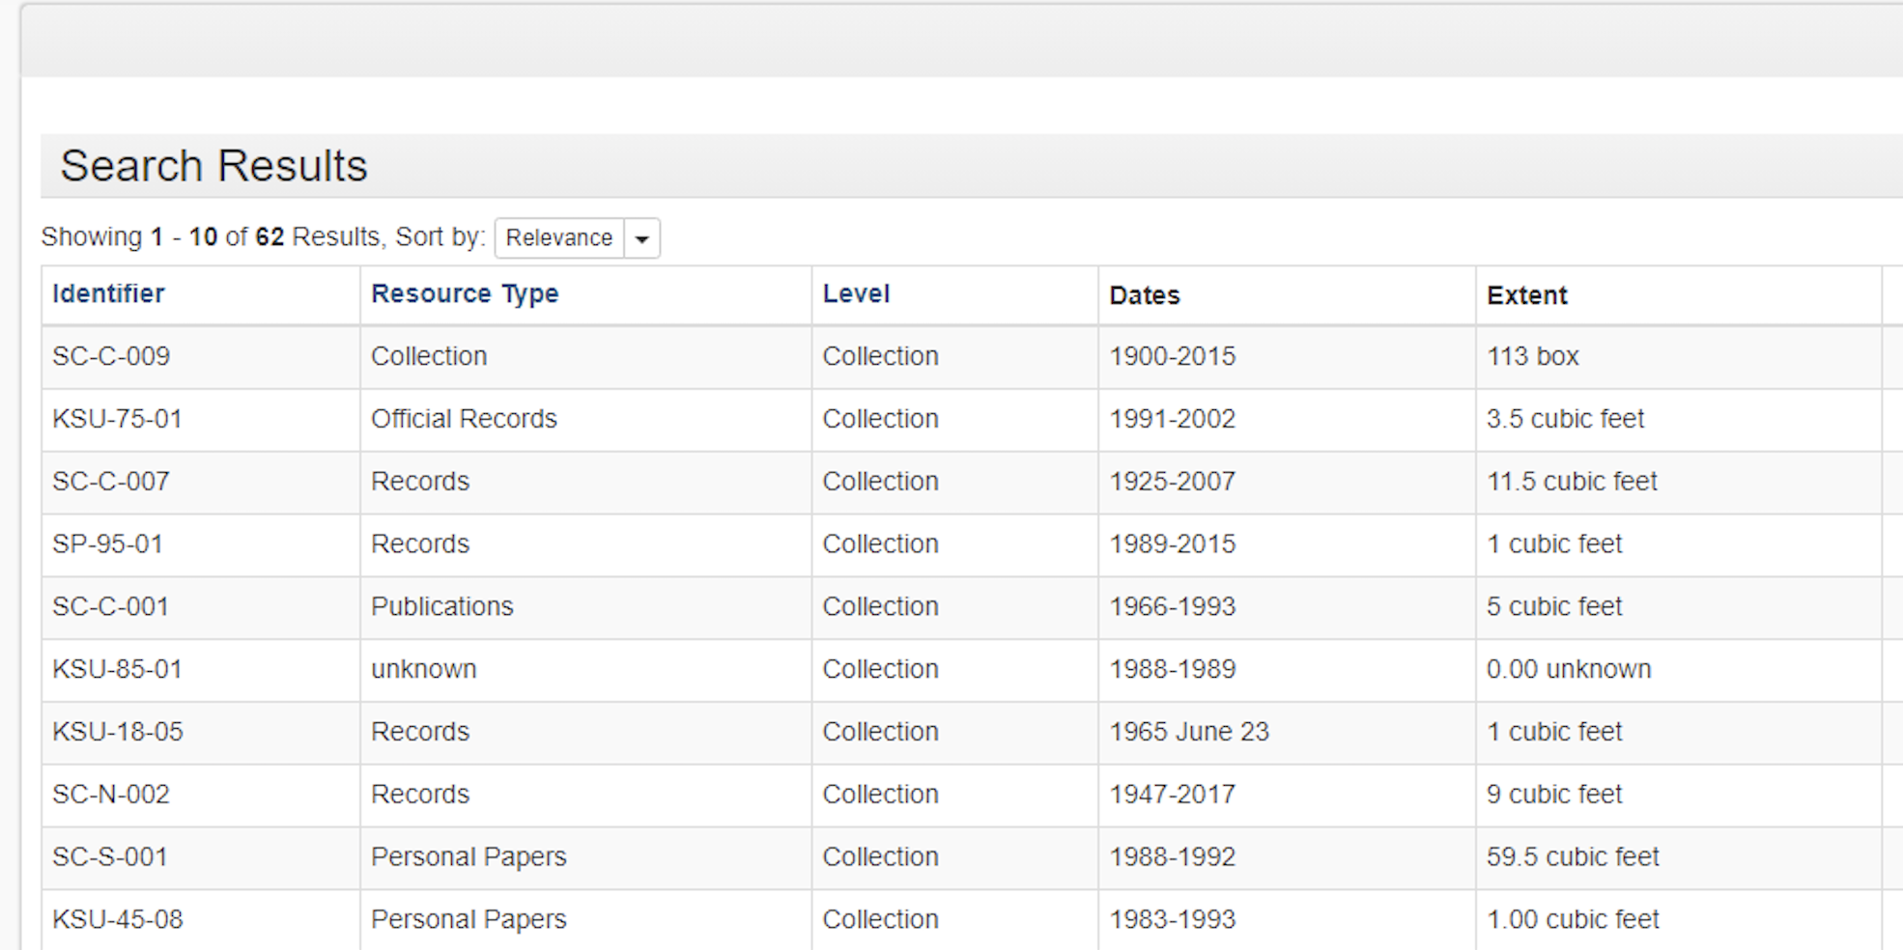Click the KSU-18-05 row dated 1965
The width and height of the screenshot is (1903, 950).
[x=117, y=732]
